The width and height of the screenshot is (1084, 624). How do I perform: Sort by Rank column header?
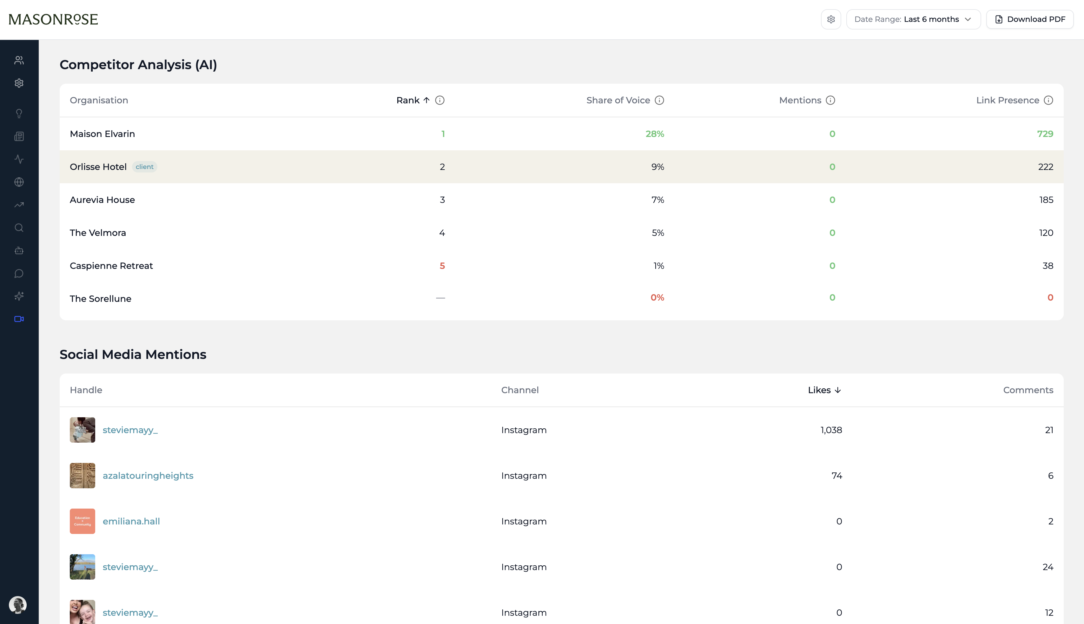413,100
